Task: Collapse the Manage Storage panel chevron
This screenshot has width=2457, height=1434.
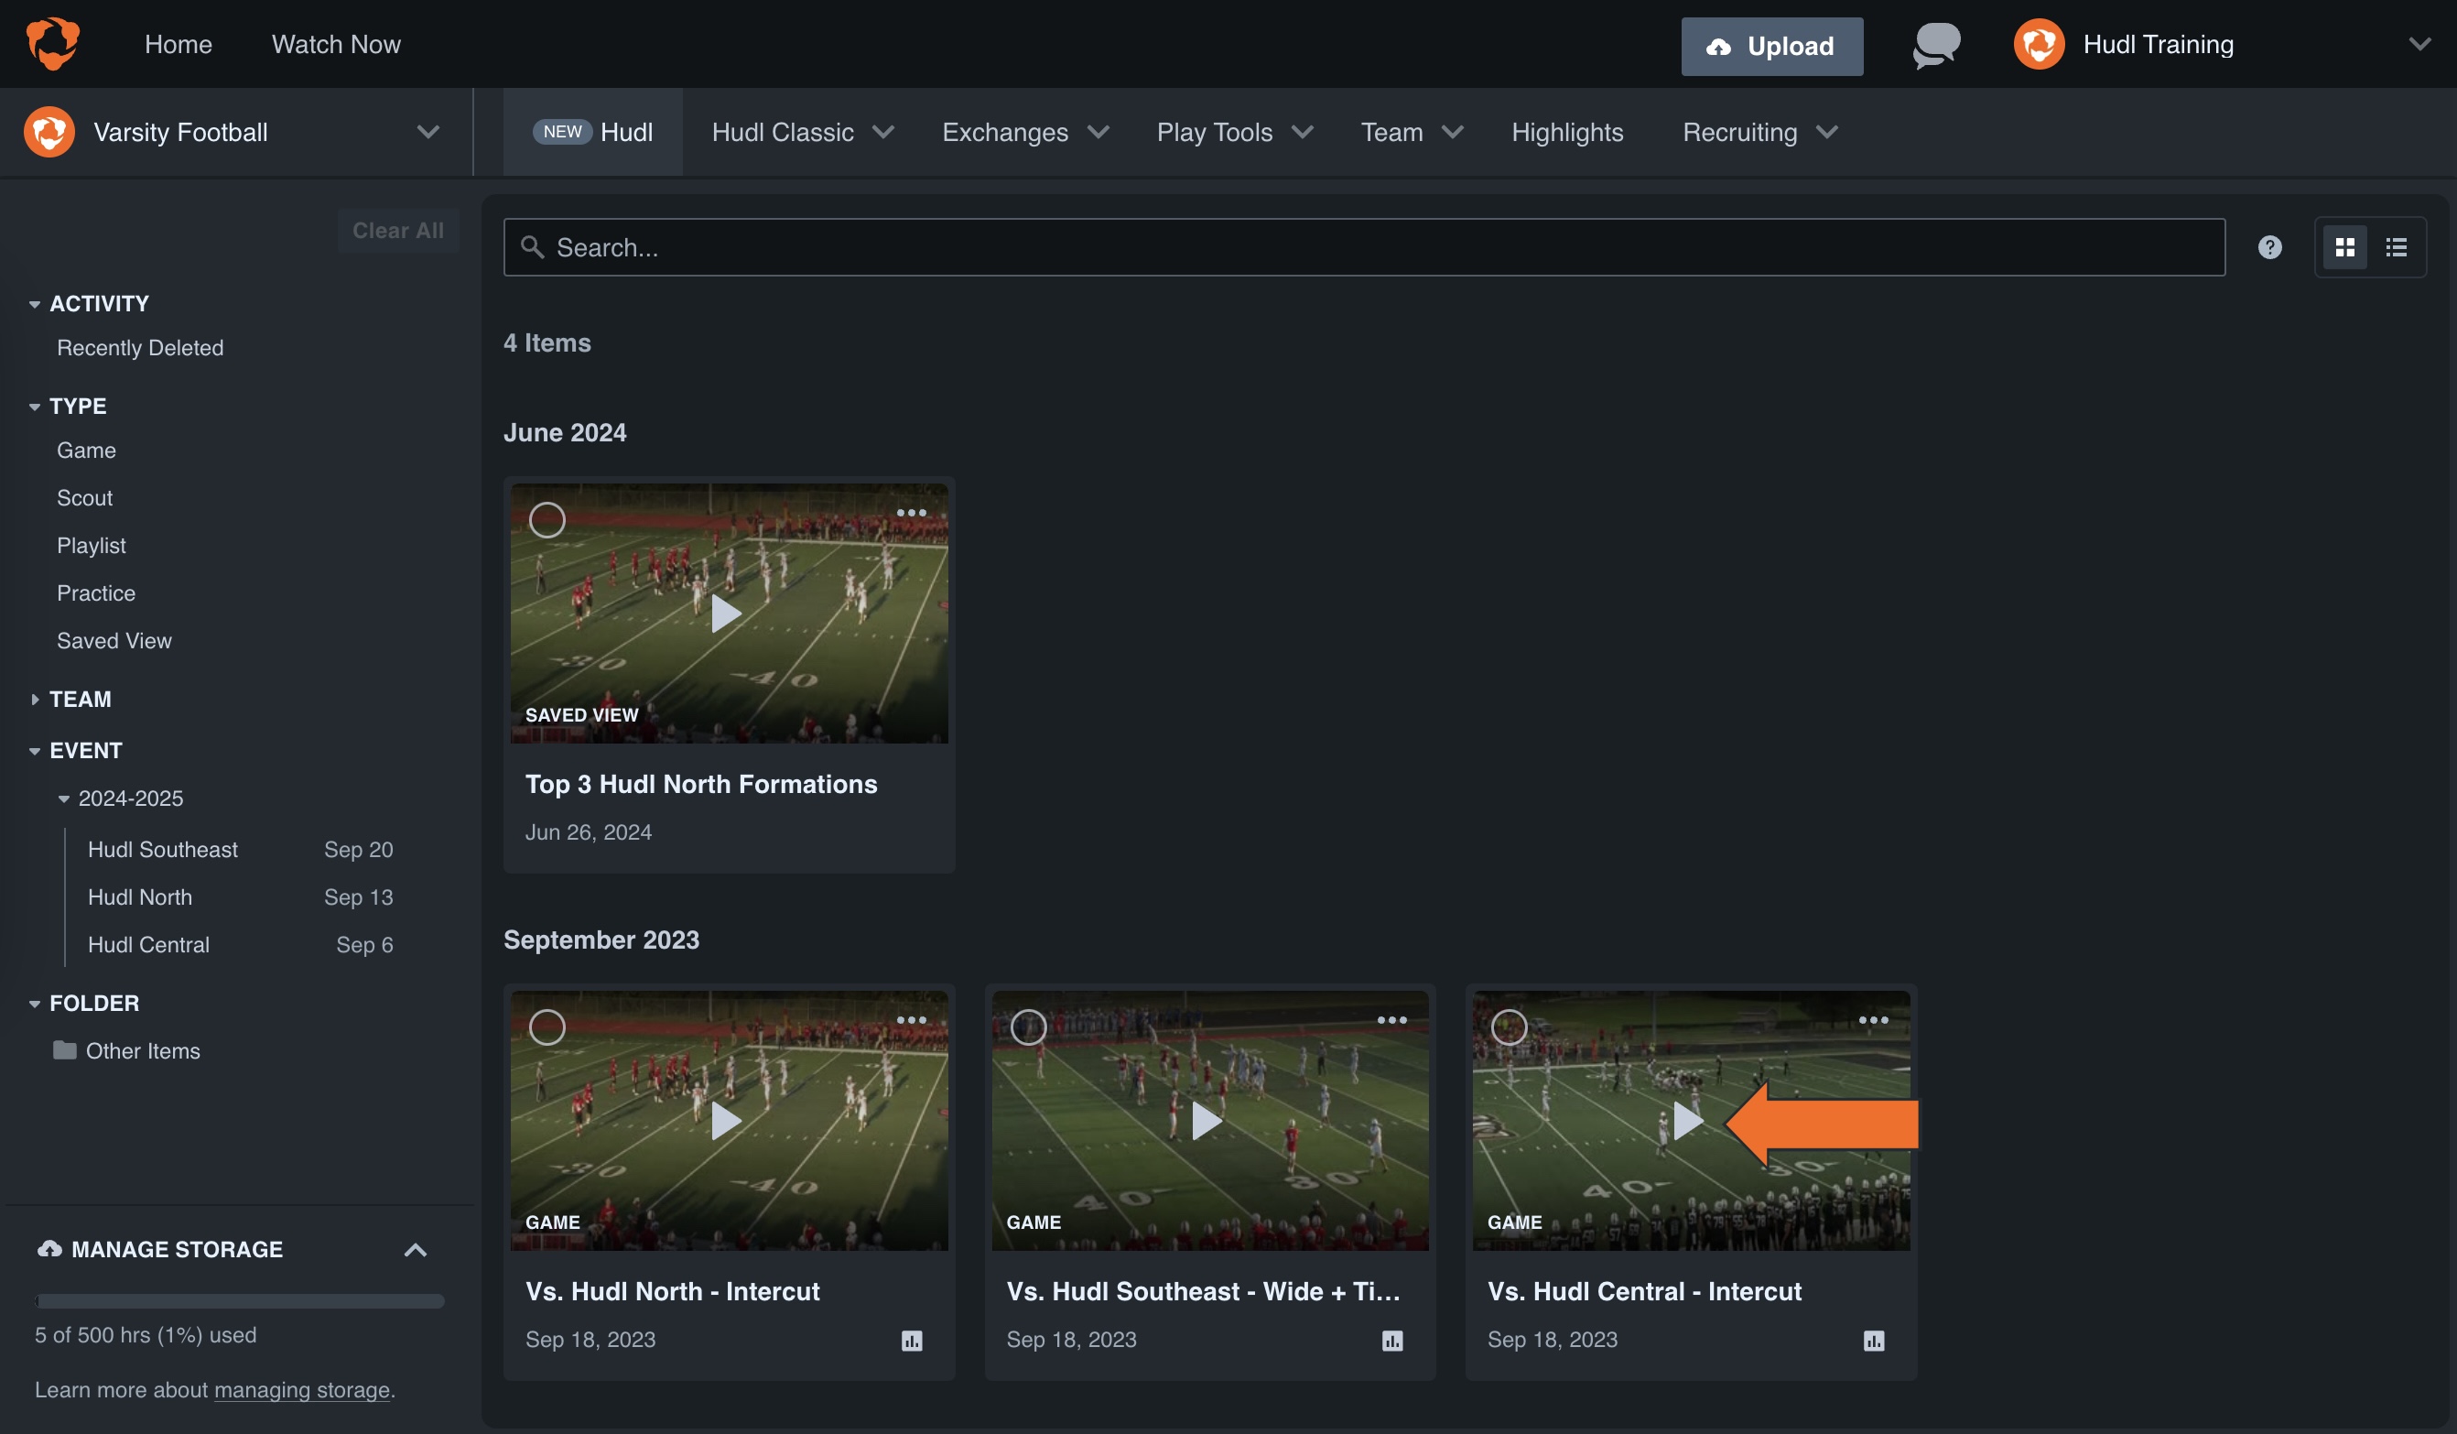Action: (x=416, y=1250)
